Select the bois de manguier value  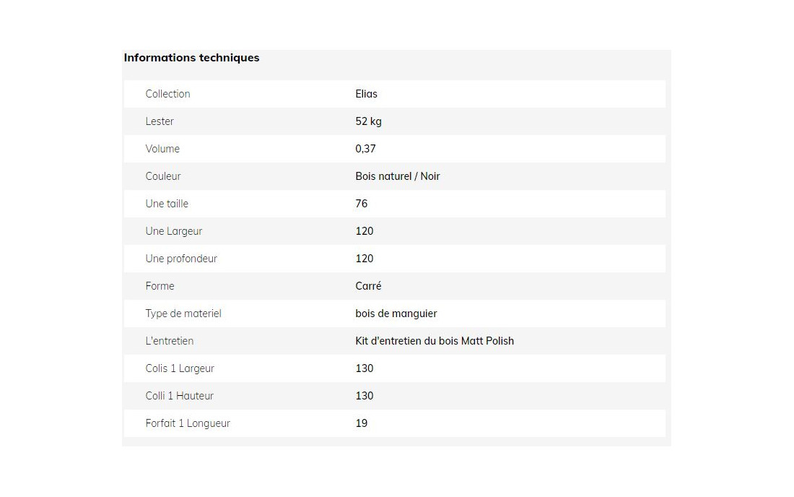[396, 314]
